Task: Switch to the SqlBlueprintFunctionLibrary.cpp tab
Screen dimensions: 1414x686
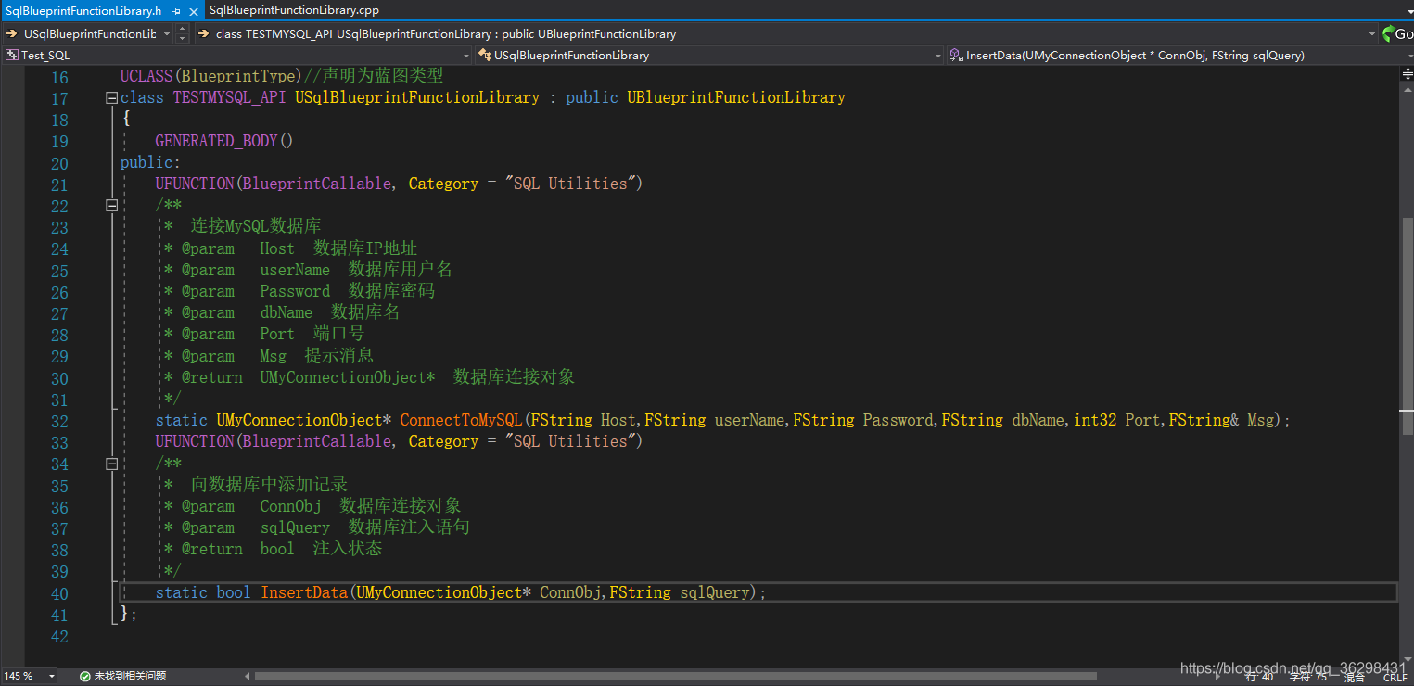Action: tap(295, 10)
